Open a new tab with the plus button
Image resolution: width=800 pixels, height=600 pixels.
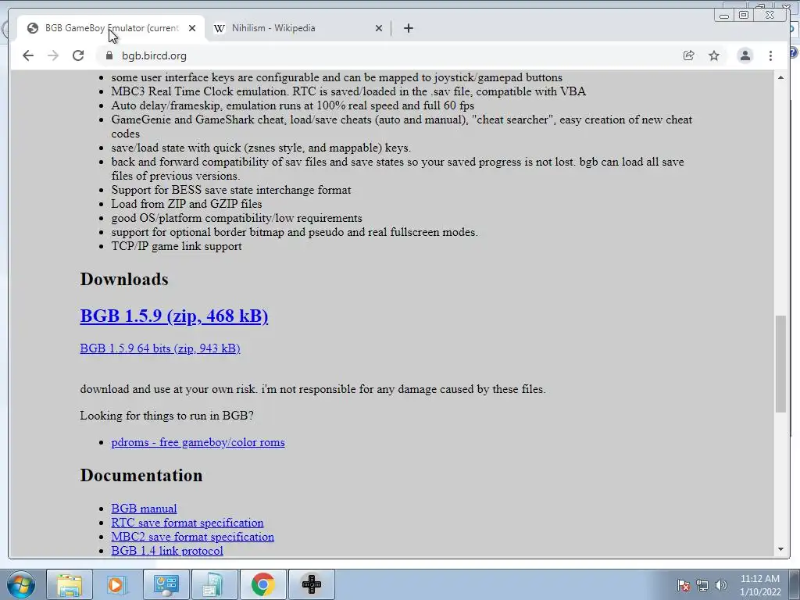coord(408,28)
